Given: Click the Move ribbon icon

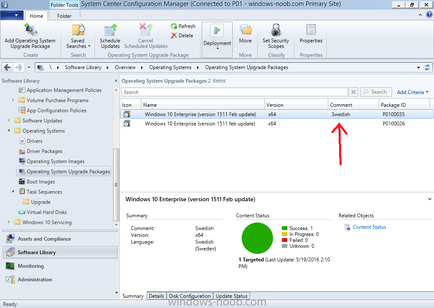Looking at the screenshot, I should [x=245, y=30].
